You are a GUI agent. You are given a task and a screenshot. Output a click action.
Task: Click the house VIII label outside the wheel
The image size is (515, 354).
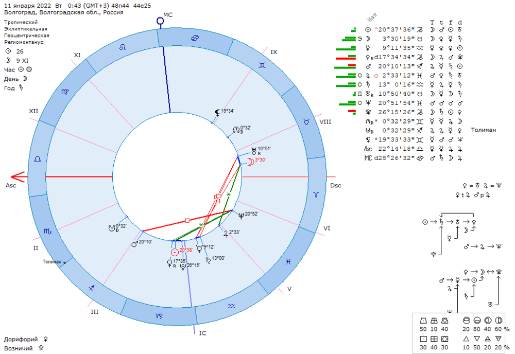click(x=325, y=122)
